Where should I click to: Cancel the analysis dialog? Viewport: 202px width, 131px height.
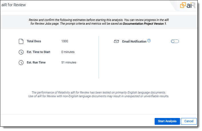(x=189, y=121)
